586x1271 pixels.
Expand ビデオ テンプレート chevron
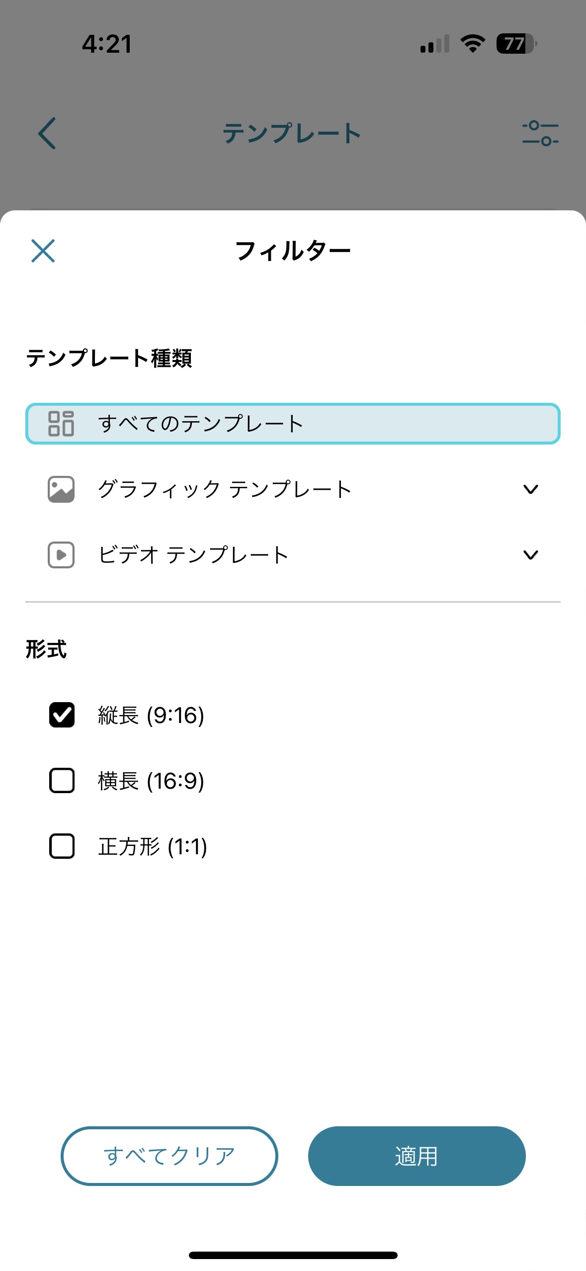[x=531, y=555]
